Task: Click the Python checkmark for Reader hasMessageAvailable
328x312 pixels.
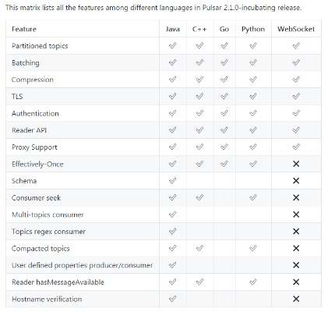Action: 253,282
